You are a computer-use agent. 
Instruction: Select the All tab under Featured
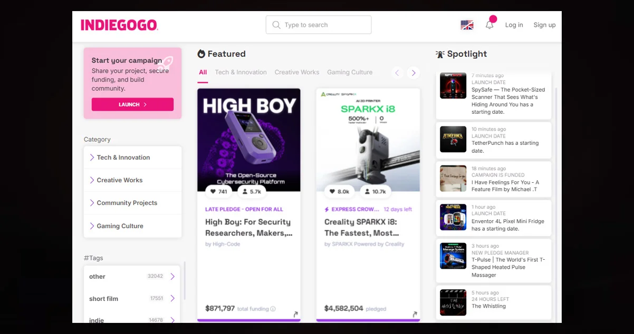pos(203,73)
